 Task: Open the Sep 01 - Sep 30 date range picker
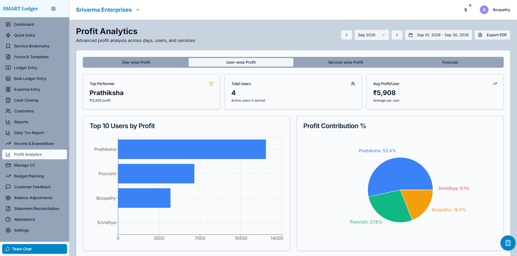(439, 35)
